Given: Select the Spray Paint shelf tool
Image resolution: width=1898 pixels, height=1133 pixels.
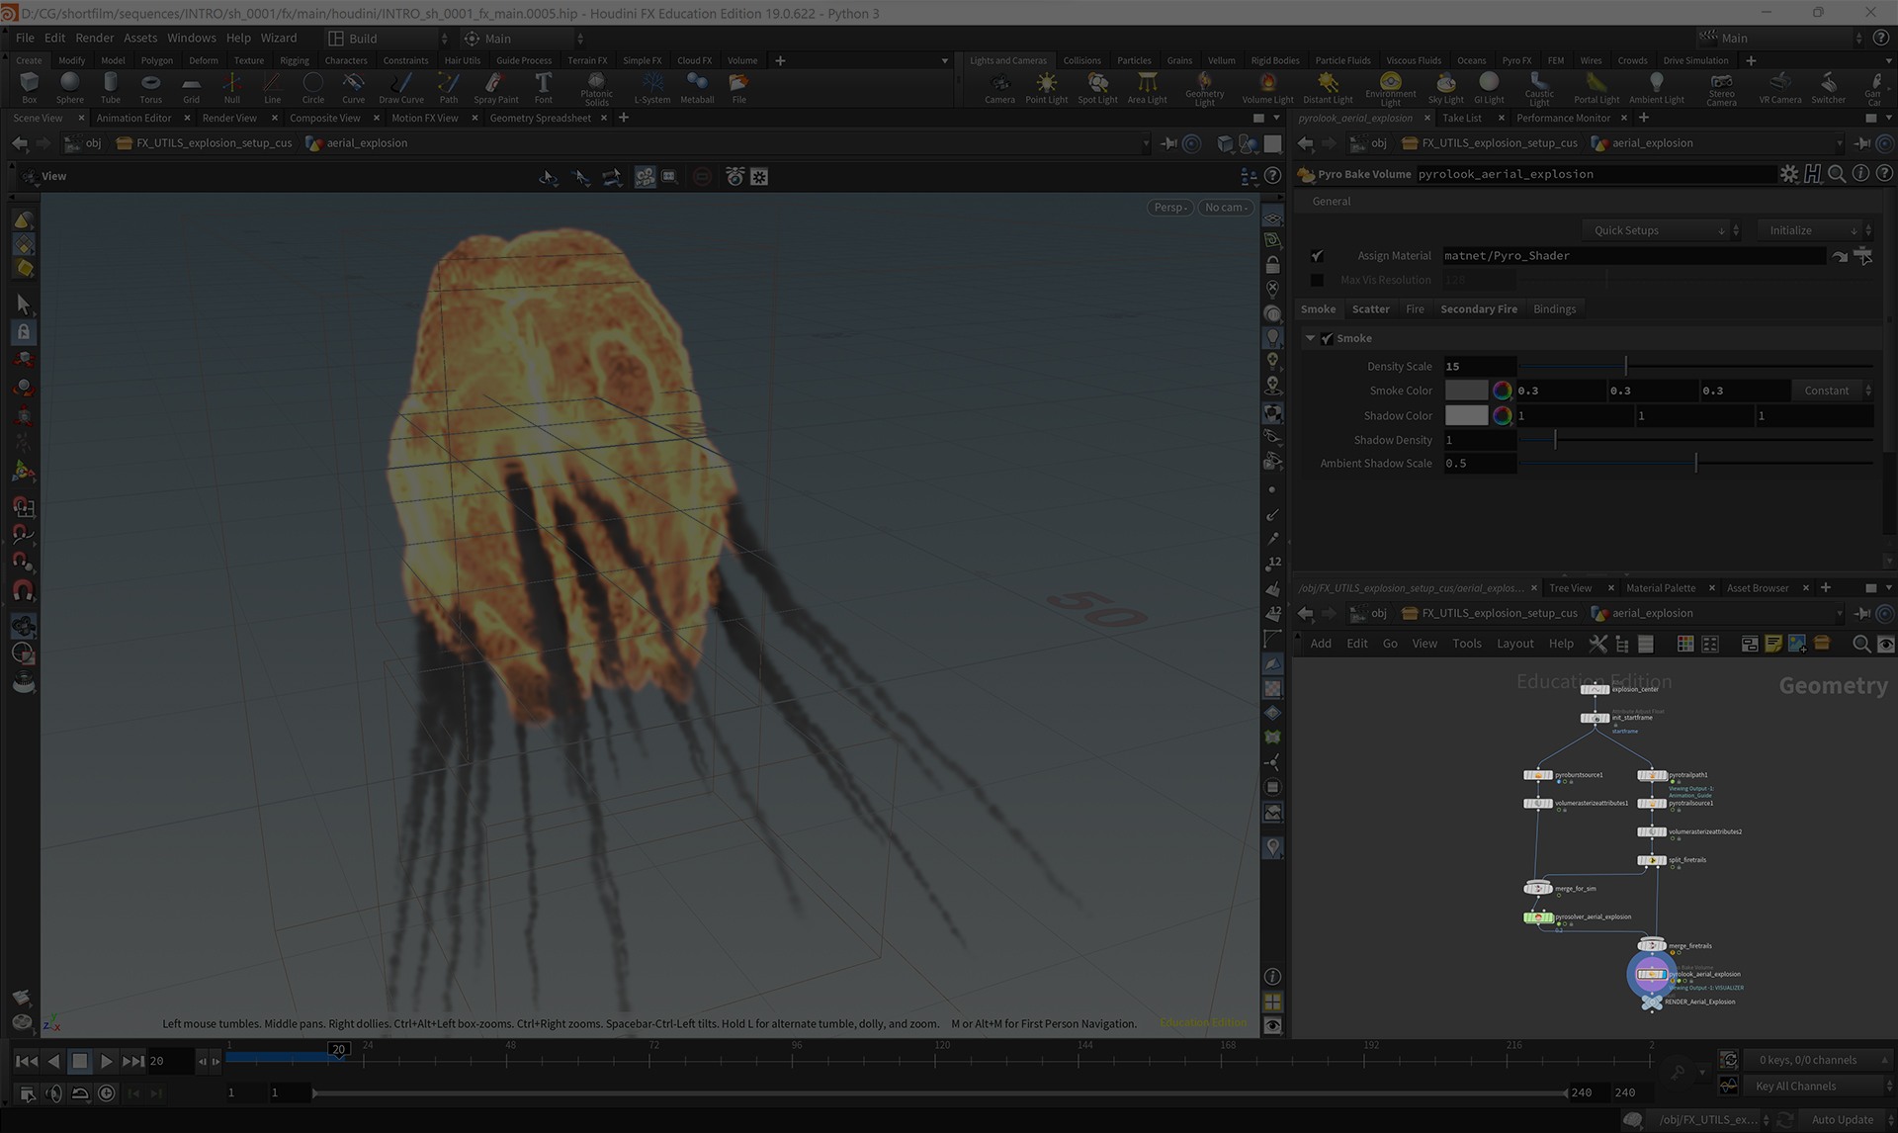Looking at the screenshot, I should (x=495, y=87).
